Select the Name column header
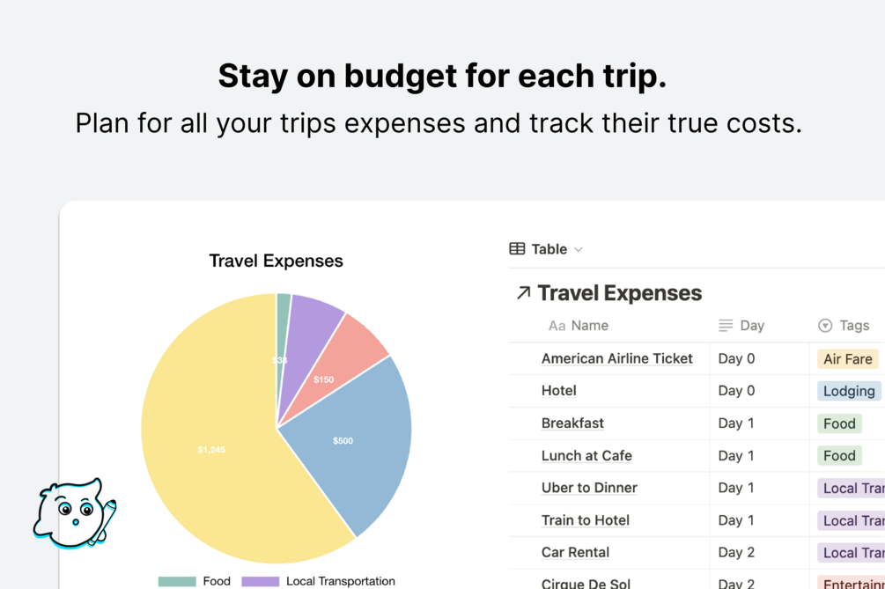 [589, 326]
